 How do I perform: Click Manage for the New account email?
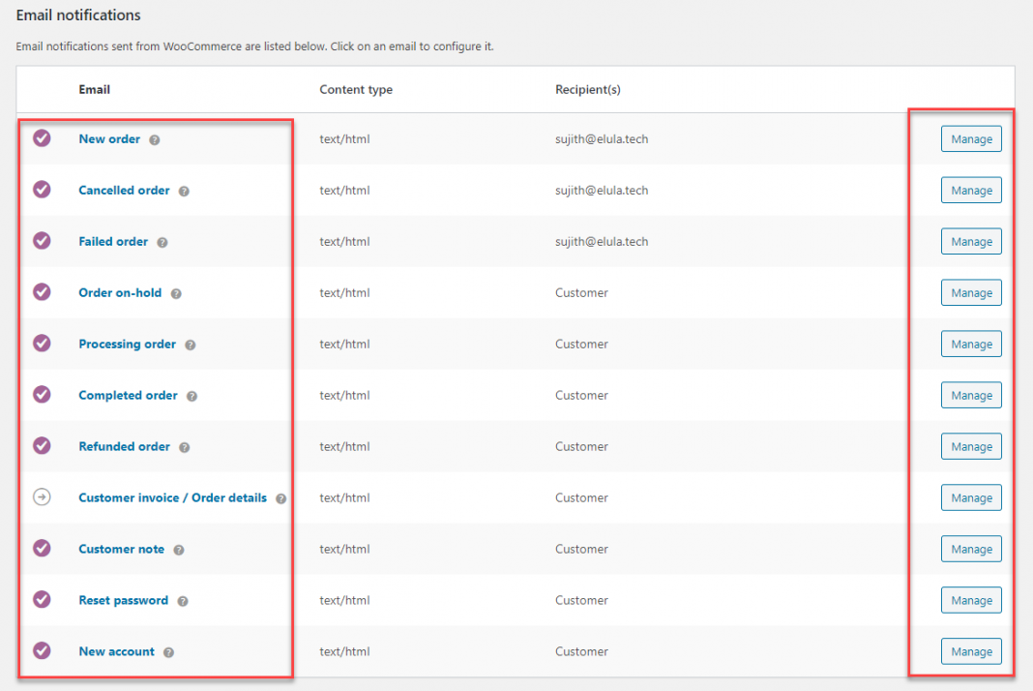click(x=970, y=651)
